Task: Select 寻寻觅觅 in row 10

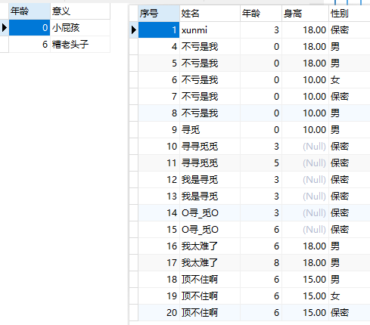Action: pyautogui.click(x=210, y=147)
